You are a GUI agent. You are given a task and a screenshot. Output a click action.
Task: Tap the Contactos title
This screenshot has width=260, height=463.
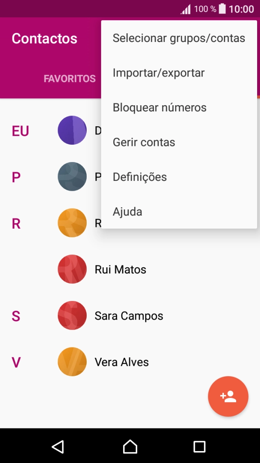44,38
